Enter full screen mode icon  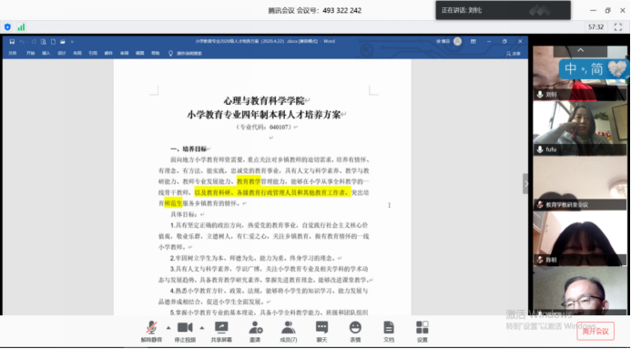(618, 27)
